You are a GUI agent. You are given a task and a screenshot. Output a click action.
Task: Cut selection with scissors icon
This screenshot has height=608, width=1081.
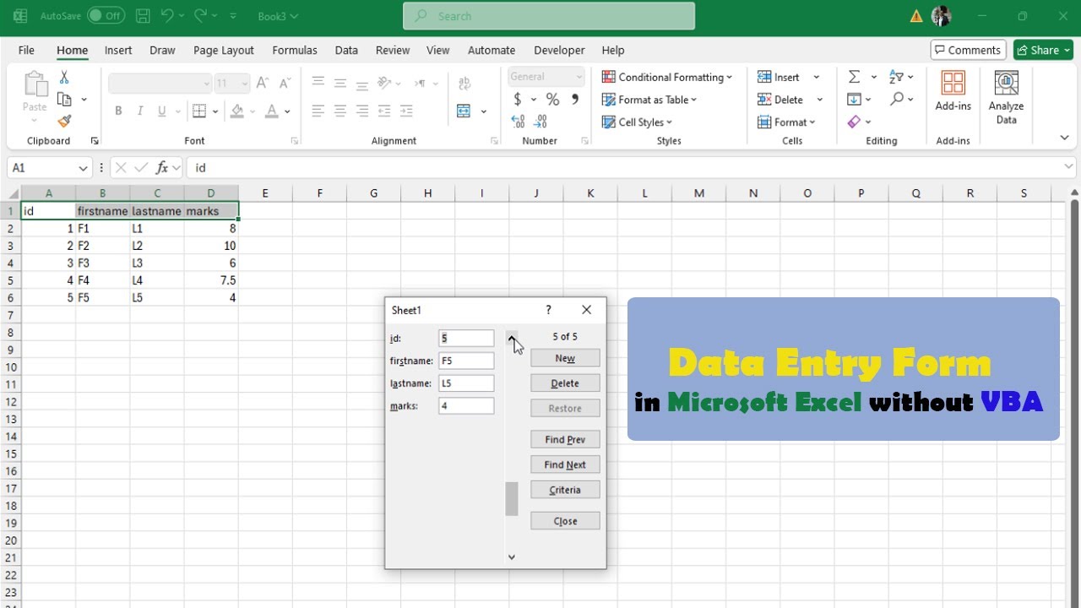click(64, 78)
